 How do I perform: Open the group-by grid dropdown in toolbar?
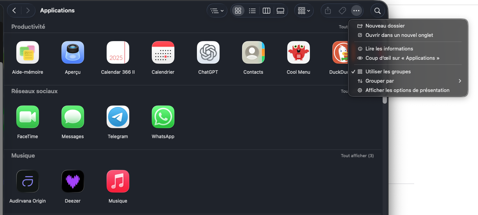point(304,10)
